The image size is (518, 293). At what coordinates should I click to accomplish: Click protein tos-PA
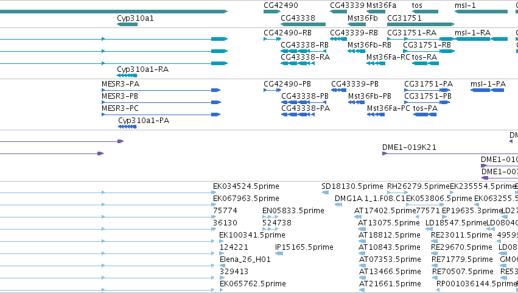point(425,108)
